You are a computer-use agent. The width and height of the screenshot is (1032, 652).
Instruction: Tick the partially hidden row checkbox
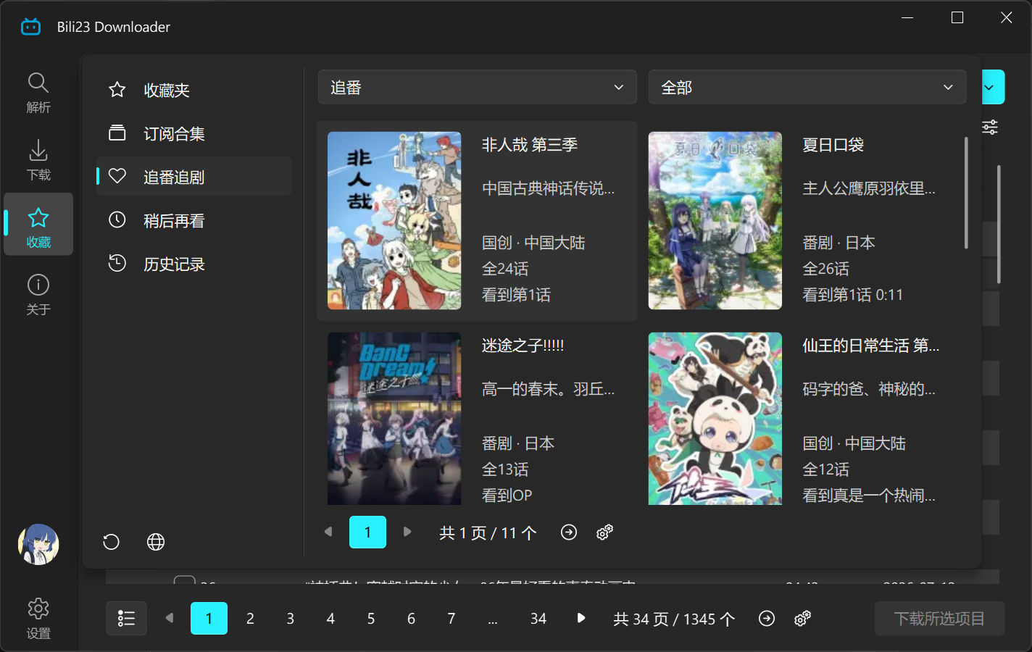[185, 580]
